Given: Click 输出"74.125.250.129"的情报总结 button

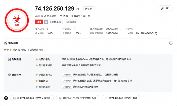Looking at the screenshot, I should pyautogui.click(x=78, y=98).
